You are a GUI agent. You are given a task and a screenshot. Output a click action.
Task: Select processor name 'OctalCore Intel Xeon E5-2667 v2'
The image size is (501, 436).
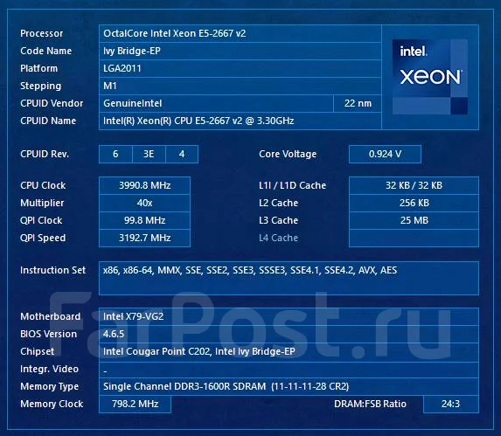[175, 33]
